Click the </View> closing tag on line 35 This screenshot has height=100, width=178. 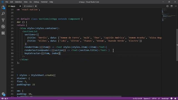click(24, 59)
